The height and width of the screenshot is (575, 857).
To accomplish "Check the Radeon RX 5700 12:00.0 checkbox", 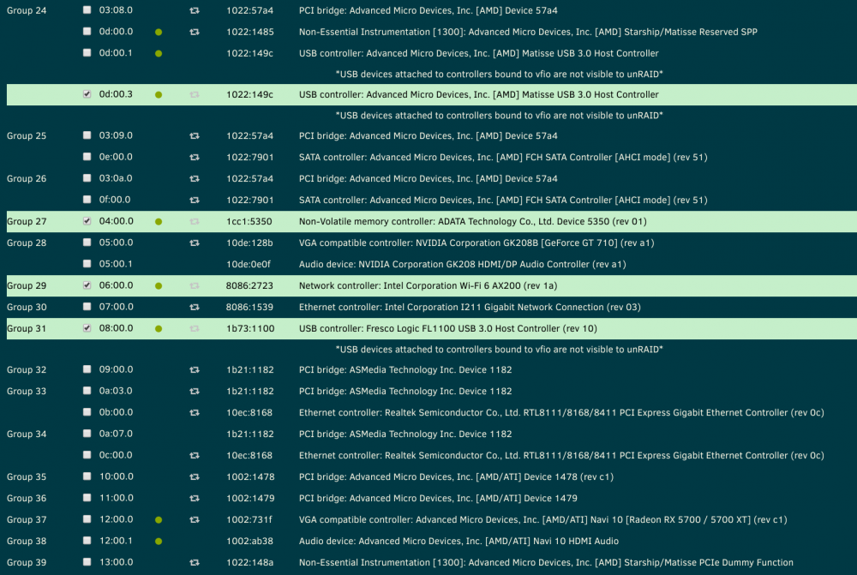I will coord(87,519).
